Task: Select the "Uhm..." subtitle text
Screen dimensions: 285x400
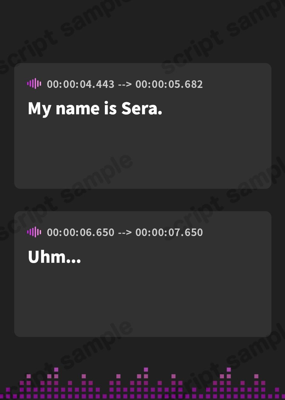Action: (54, 257)
